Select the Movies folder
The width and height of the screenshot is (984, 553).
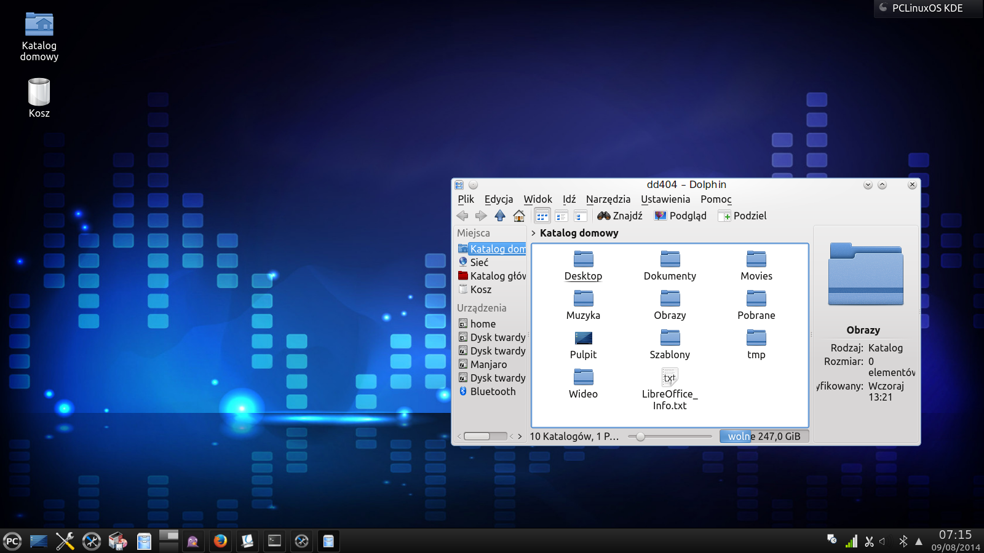point(756,266)
